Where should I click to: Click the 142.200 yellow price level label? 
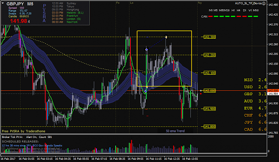pyautogui.click(x=210, y=55)
